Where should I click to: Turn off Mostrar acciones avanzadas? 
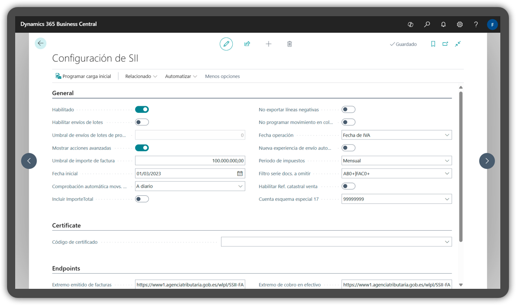pos(142,148)
